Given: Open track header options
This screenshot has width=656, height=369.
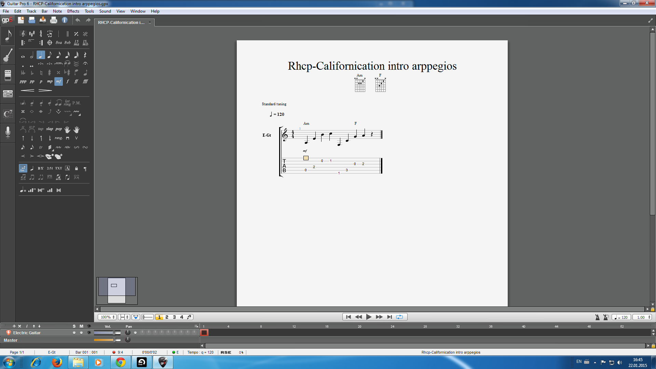Looking at the screenshot, I should coord(196,326).
